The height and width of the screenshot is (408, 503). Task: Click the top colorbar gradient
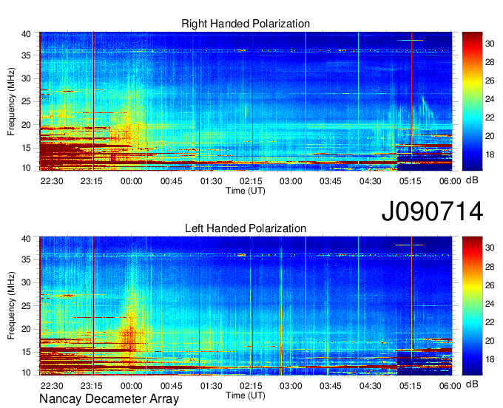click(x=472, y=101)
